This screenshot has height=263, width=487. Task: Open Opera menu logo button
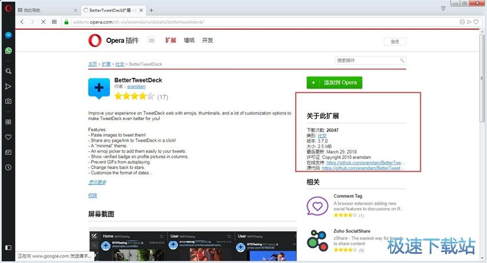click(x=9, y=9)
